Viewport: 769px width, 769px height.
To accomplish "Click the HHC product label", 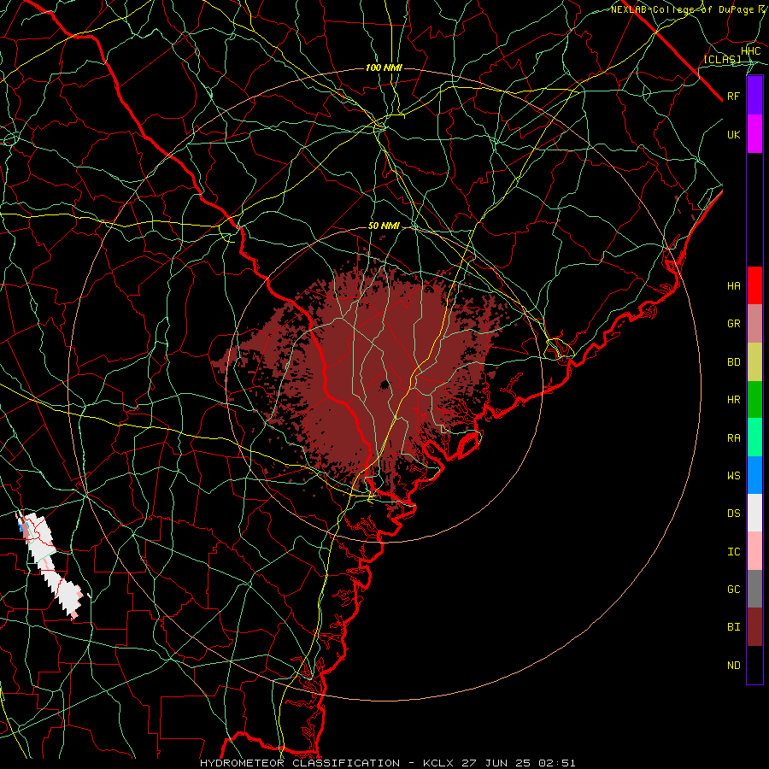I will [x=751, y=51].
